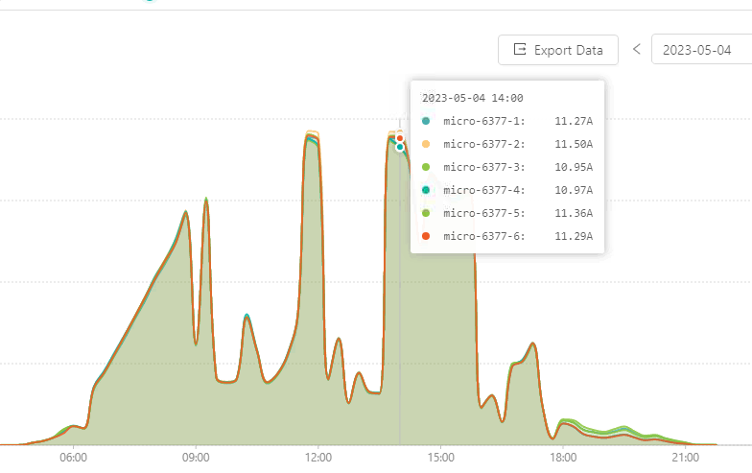Go to previous date with left chevron
Viewport: 752px width, 473px height.
coord(636,50)
